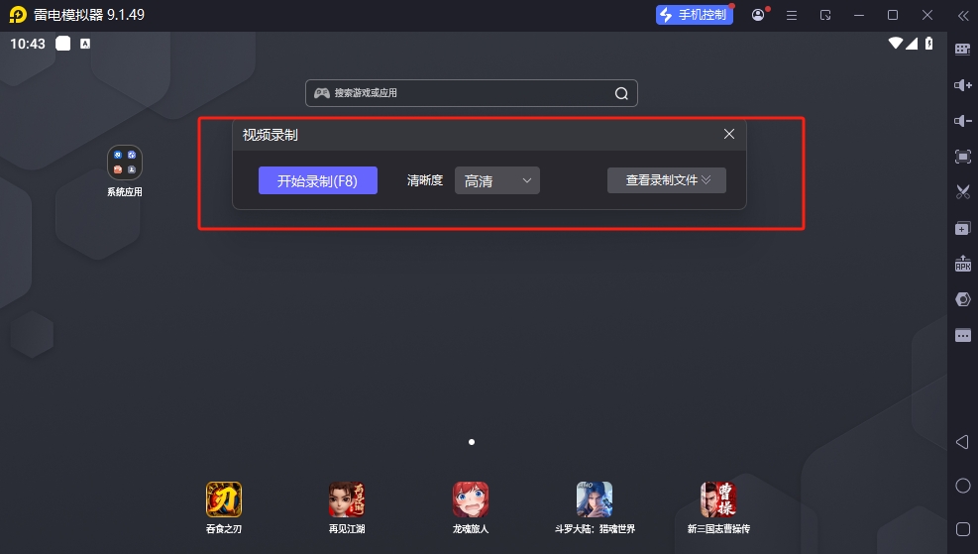Click the A input-method status icon
Image resolution: width=978 pixels, height=554 pixels.
(x=85, y=43)
